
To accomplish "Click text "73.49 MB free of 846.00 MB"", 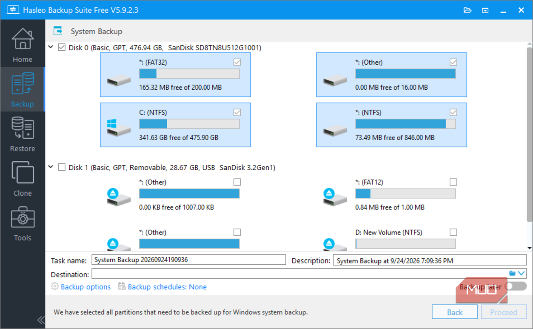I will click(x=395, y=137).
